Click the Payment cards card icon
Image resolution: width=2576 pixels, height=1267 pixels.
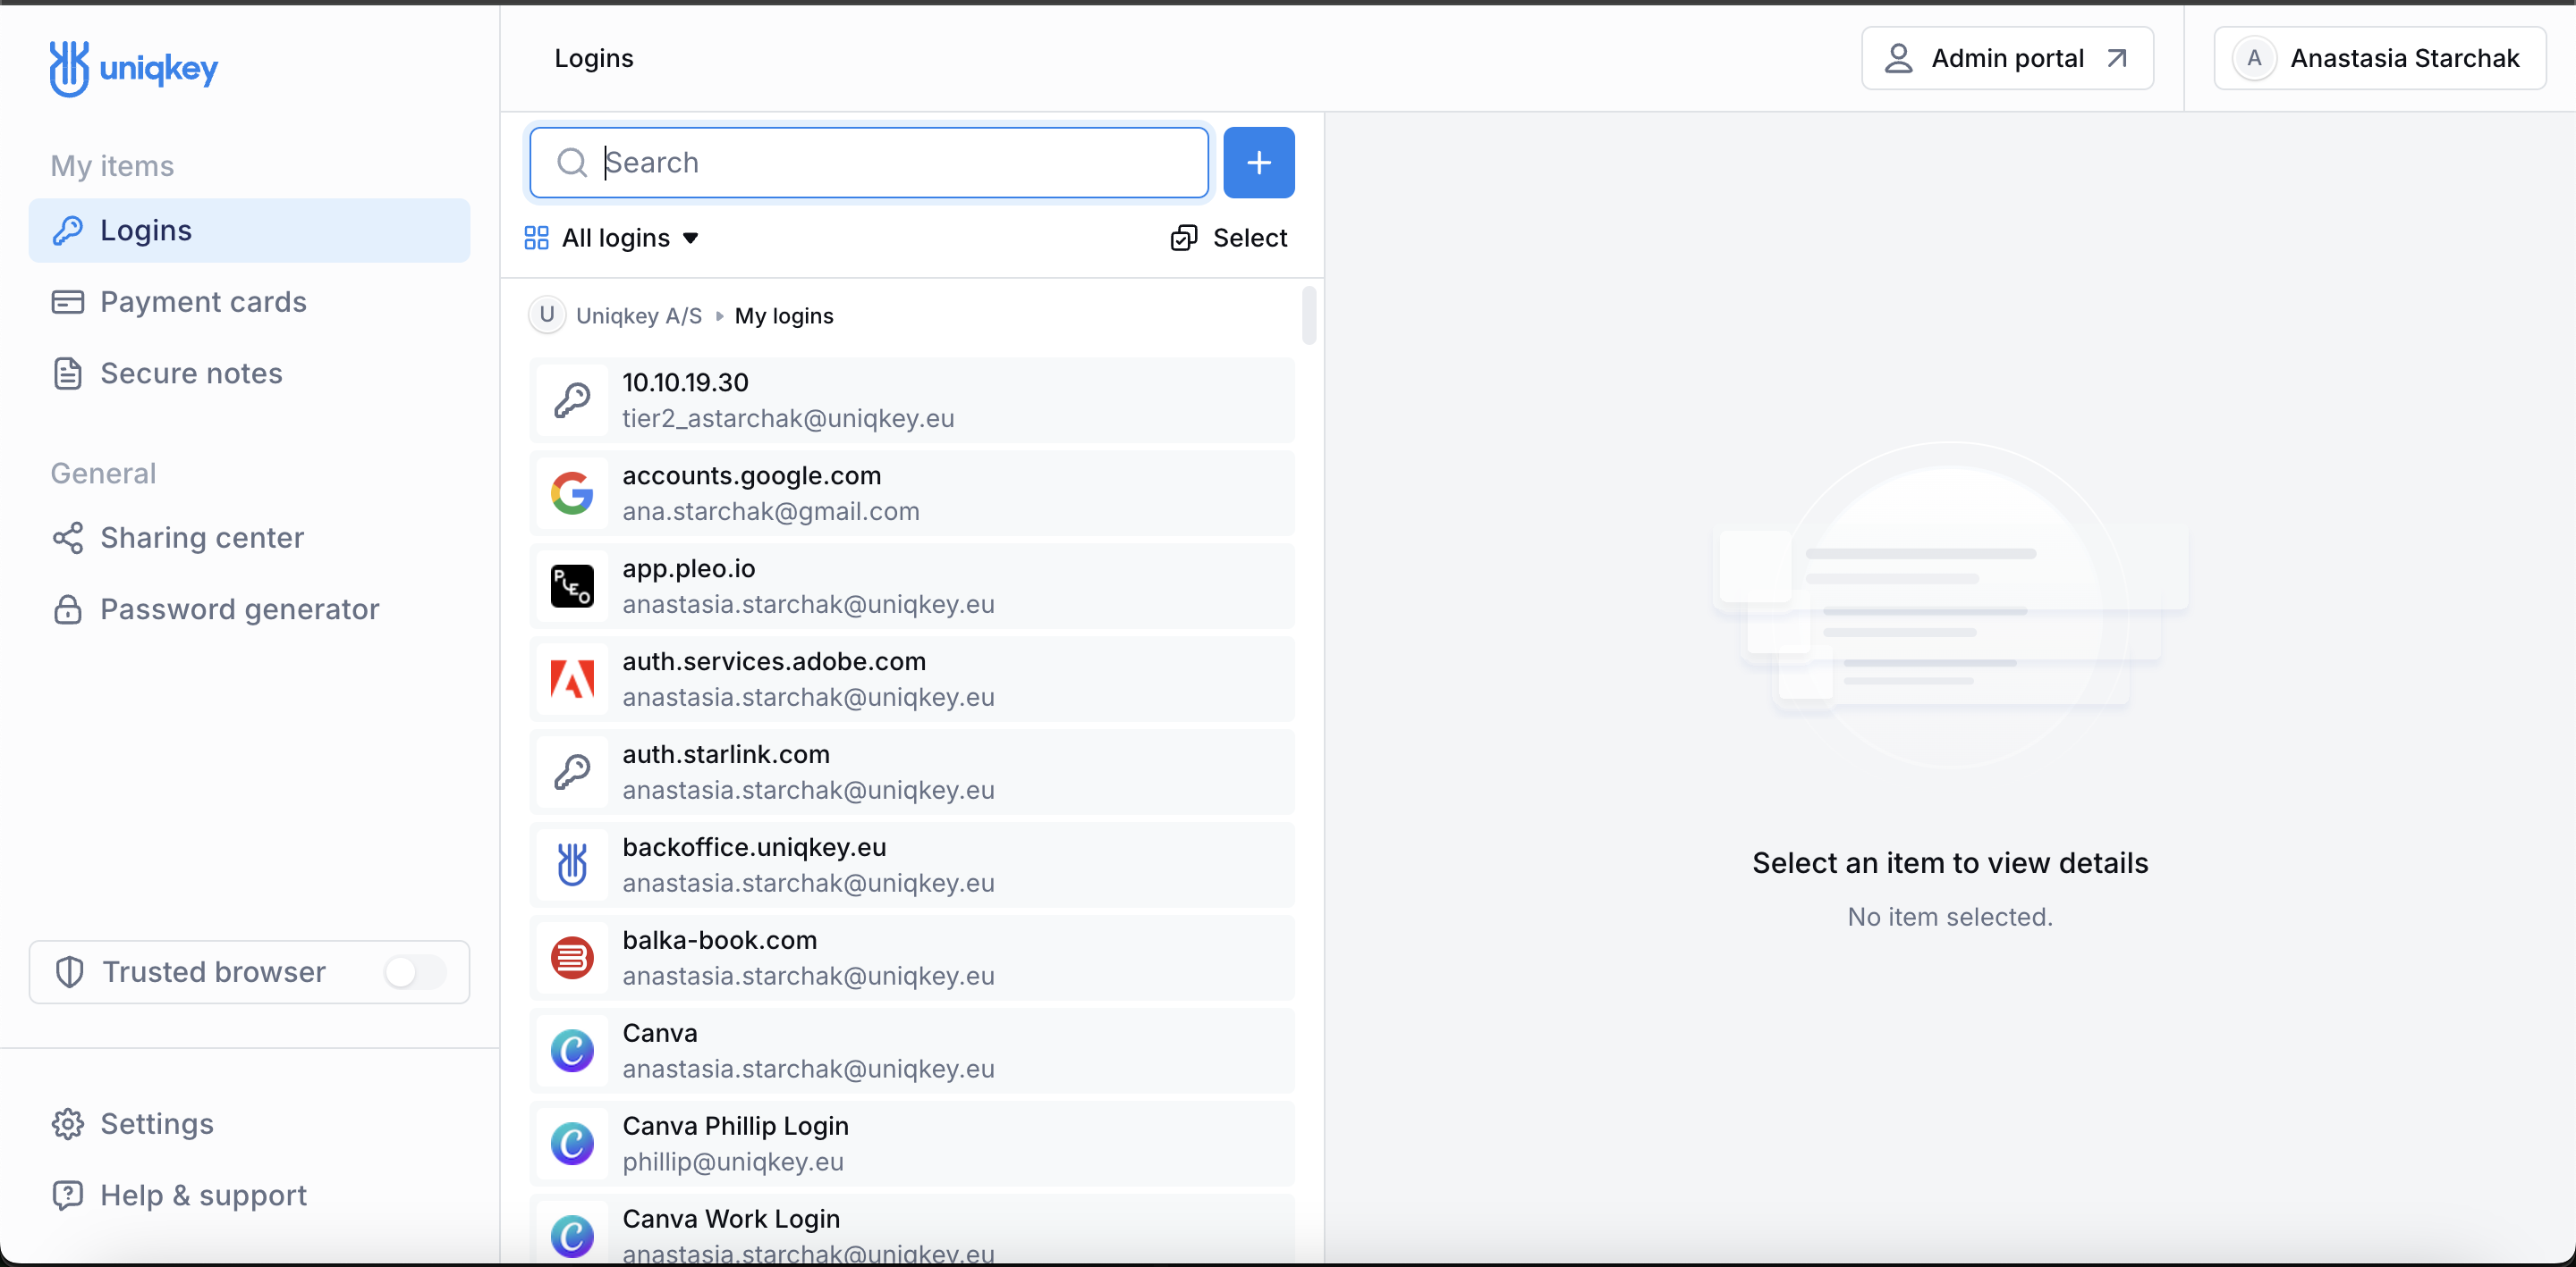(67, 302)
